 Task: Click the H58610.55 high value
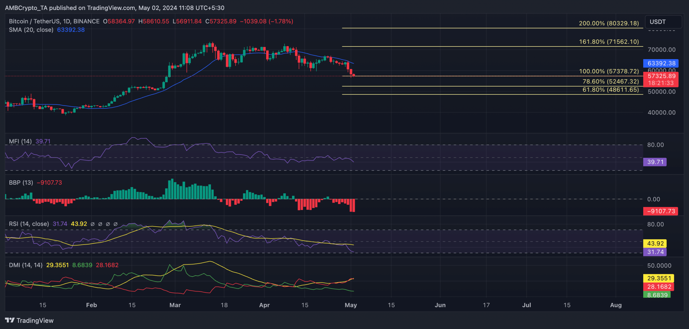[154, 21]
